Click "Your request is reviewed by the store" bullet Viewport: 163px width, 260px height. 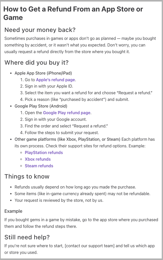point(59,200)
